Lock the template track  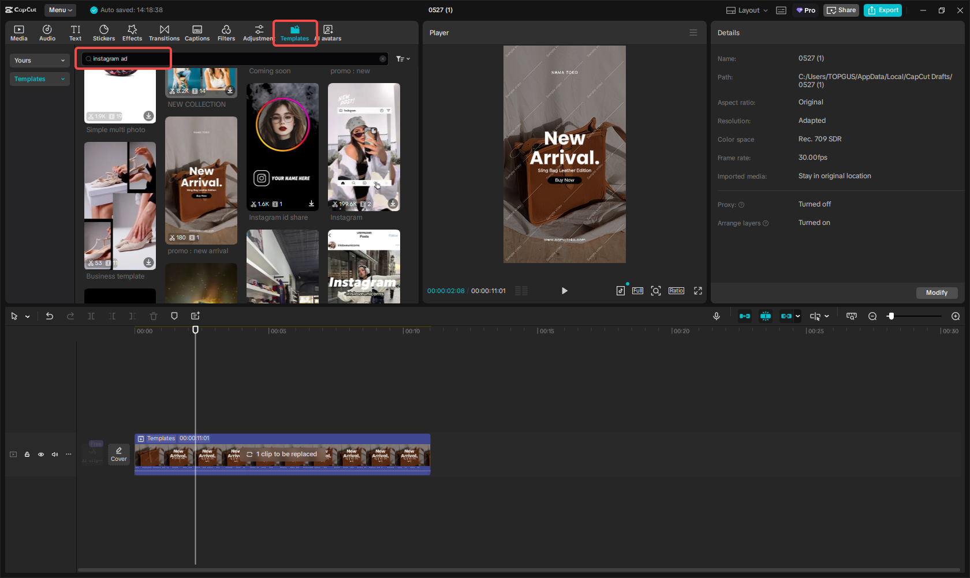tap(27, 454)
